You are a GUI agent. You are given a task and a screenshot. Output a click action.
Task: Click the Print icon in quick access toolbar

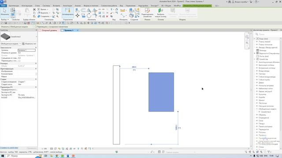[25, 23]
